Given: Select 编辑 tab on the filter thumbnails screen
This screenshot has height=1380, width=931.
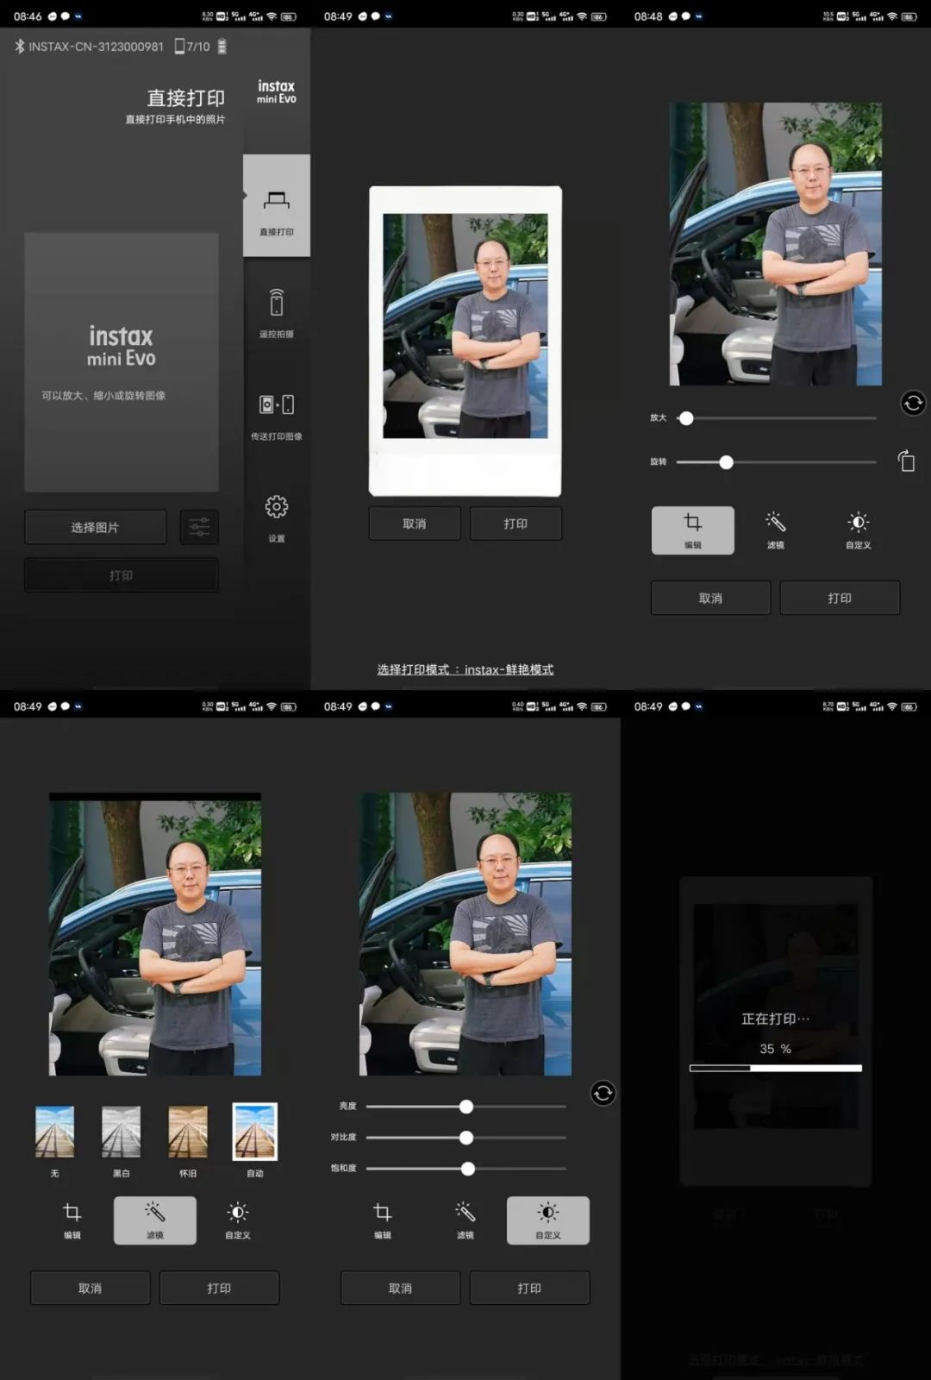Looking at the screenshot, I should (x=72, y=1220).
